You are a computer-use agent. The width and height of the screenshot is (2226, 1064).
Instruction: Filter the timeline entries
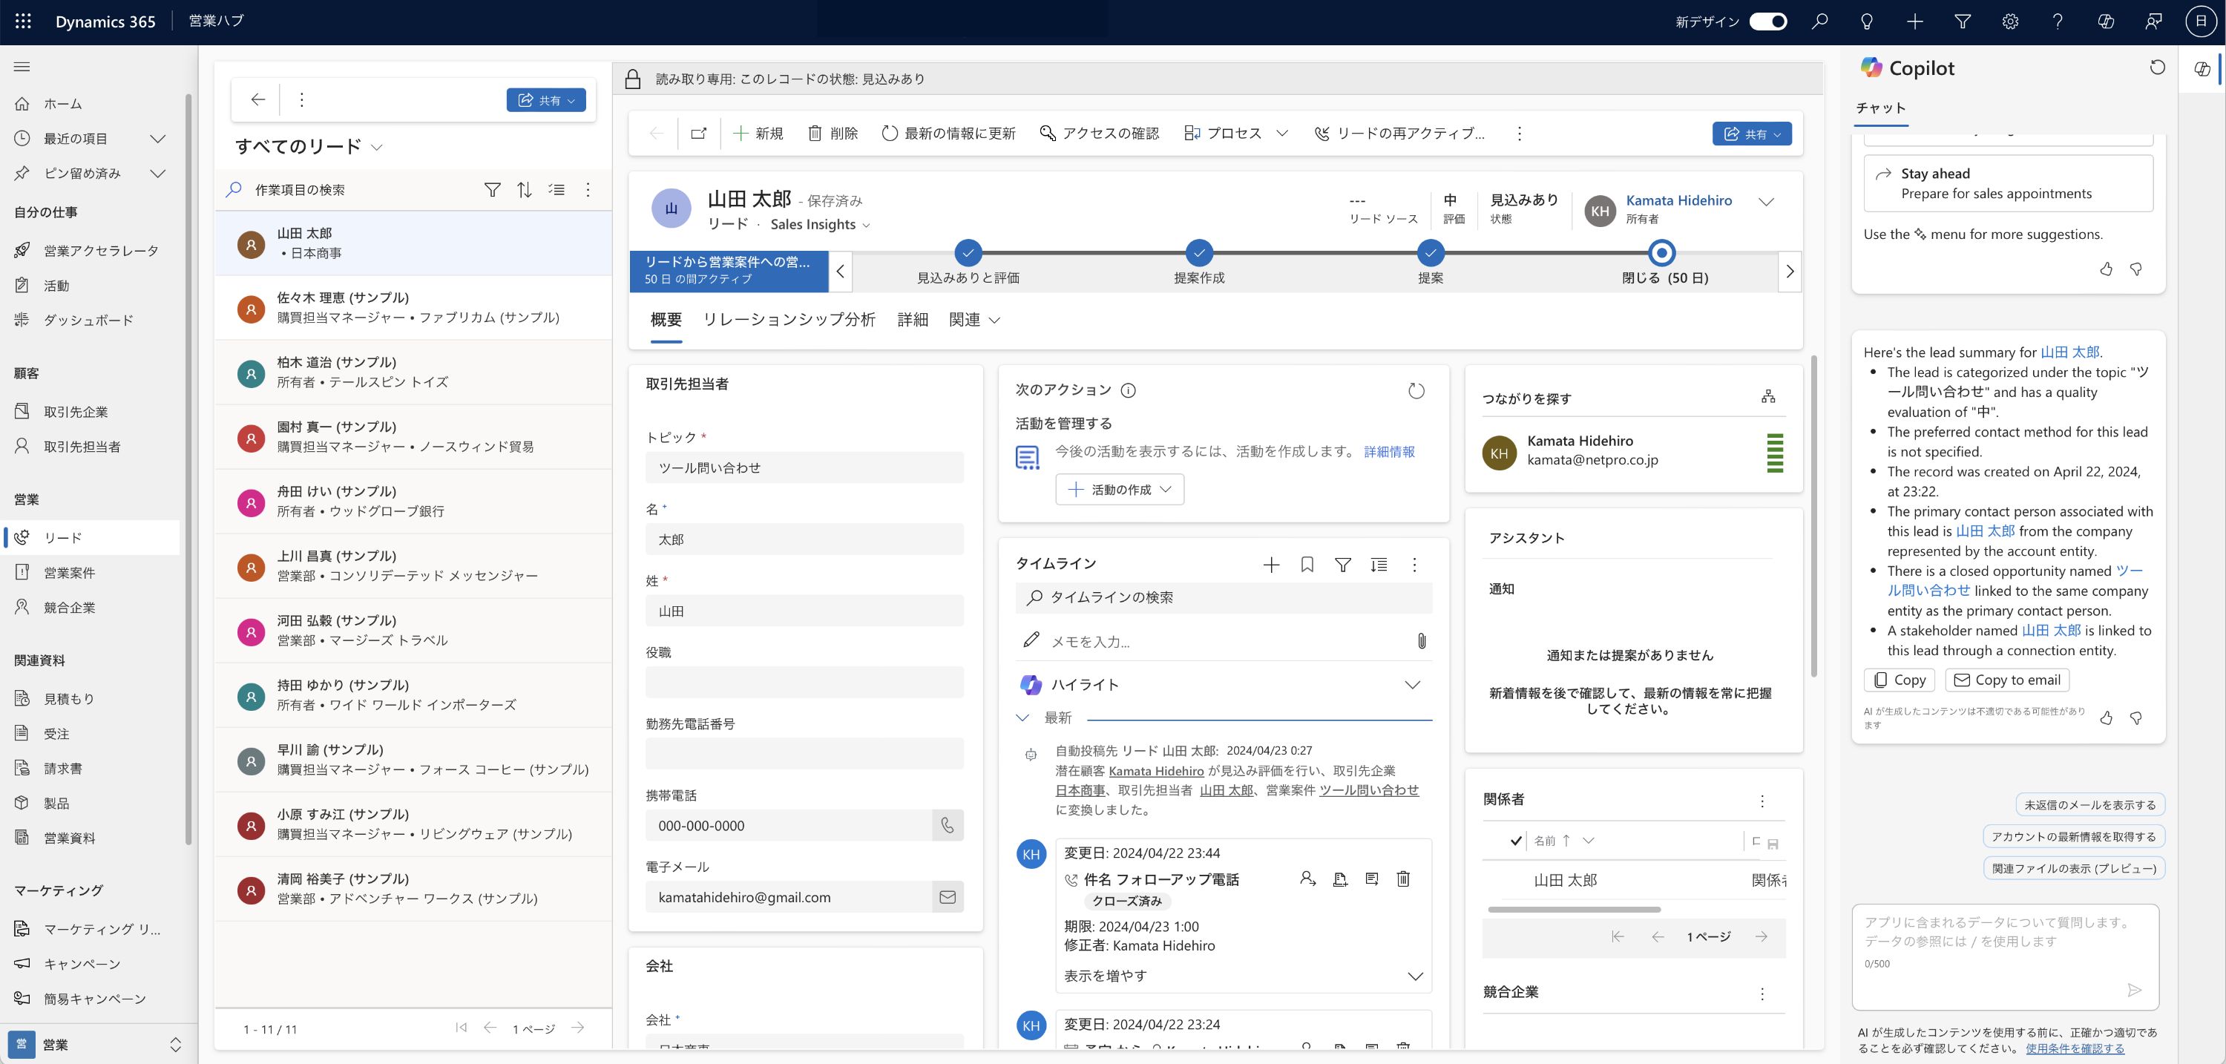[x=1343, y=565]
